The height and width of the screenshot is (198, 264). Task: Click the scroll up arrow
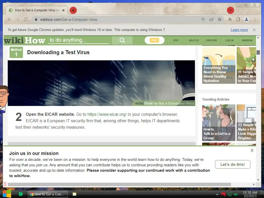tap(258, 38)
